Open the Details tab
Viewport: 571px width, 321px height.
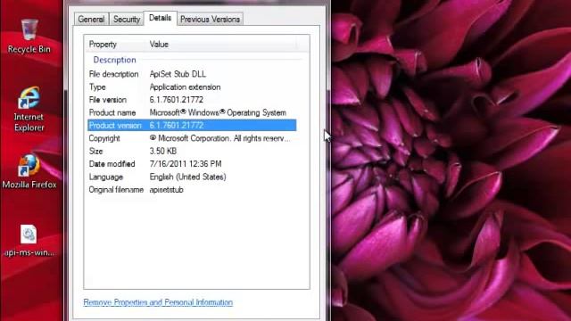pyautogui.click(x=161, y=18)
